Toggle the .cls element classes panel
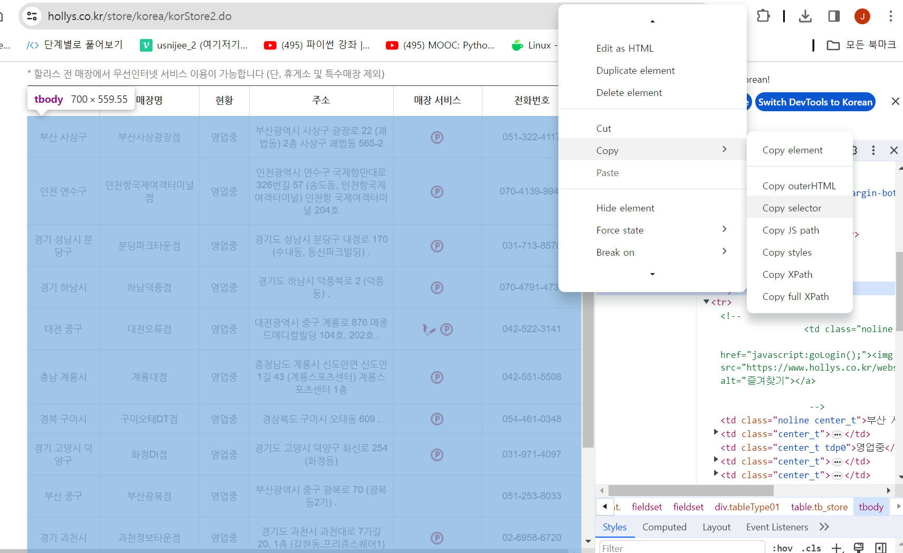This screenshot has width=903, height=553. [811, 548]
